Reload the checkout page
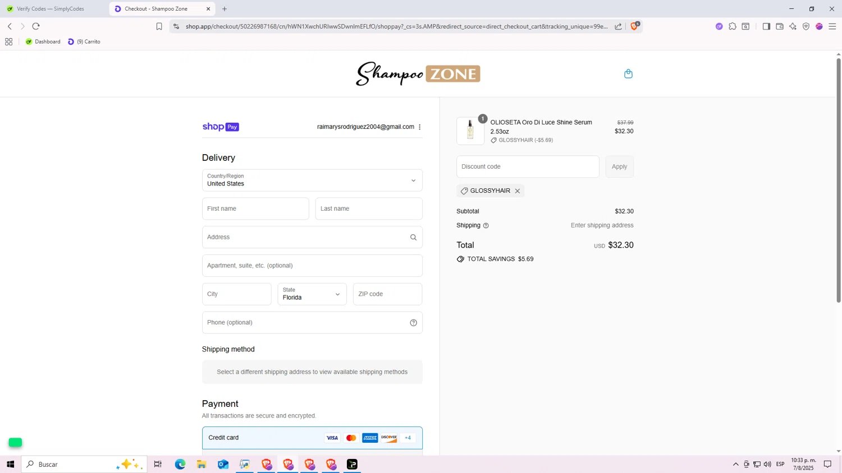Screen dimensions: 842x473 [x=36, y=26]
